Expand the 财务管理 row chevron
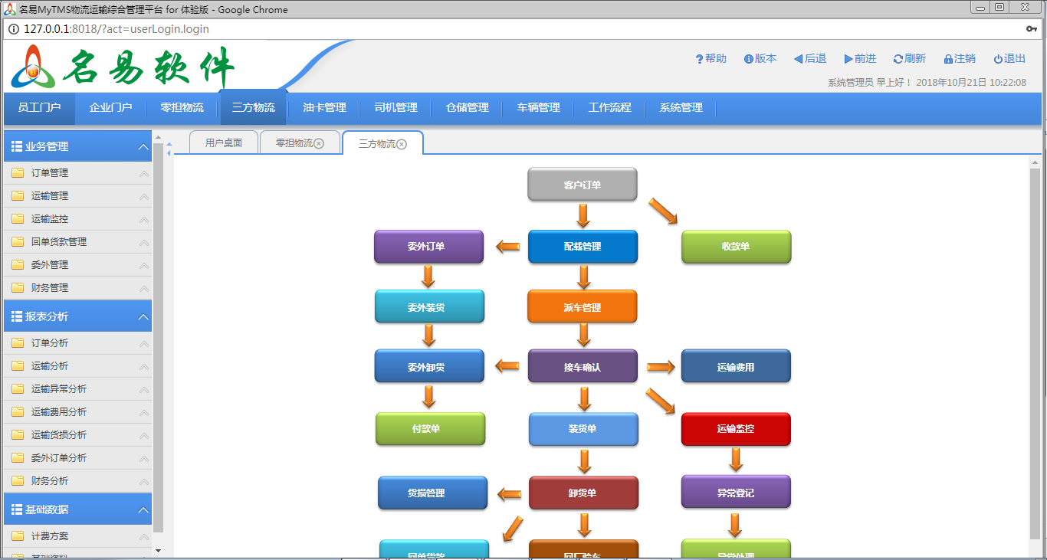Screen dimensions: 1047x560 143,289
